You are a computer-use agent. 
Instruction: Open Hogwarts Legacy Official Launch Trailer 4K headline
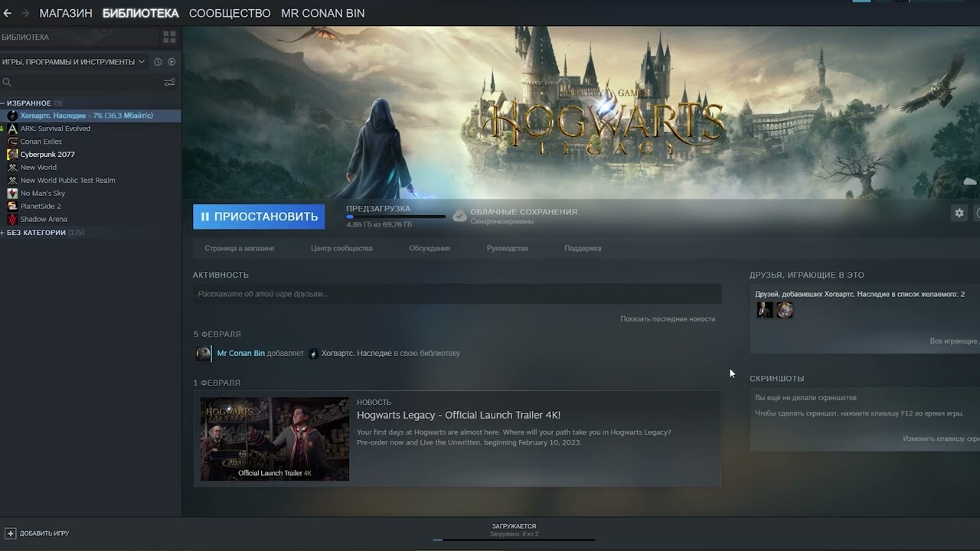pyautogui.click(x=459, y=415)
